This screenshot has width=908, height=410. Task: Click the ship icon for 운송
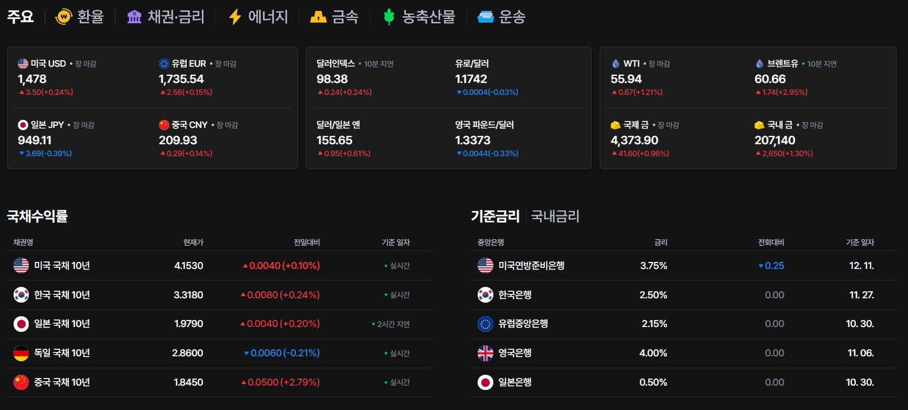[x=485, y=17]
